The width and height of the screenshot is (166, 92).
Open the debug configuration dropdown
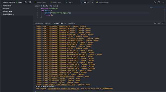[20, 2]
